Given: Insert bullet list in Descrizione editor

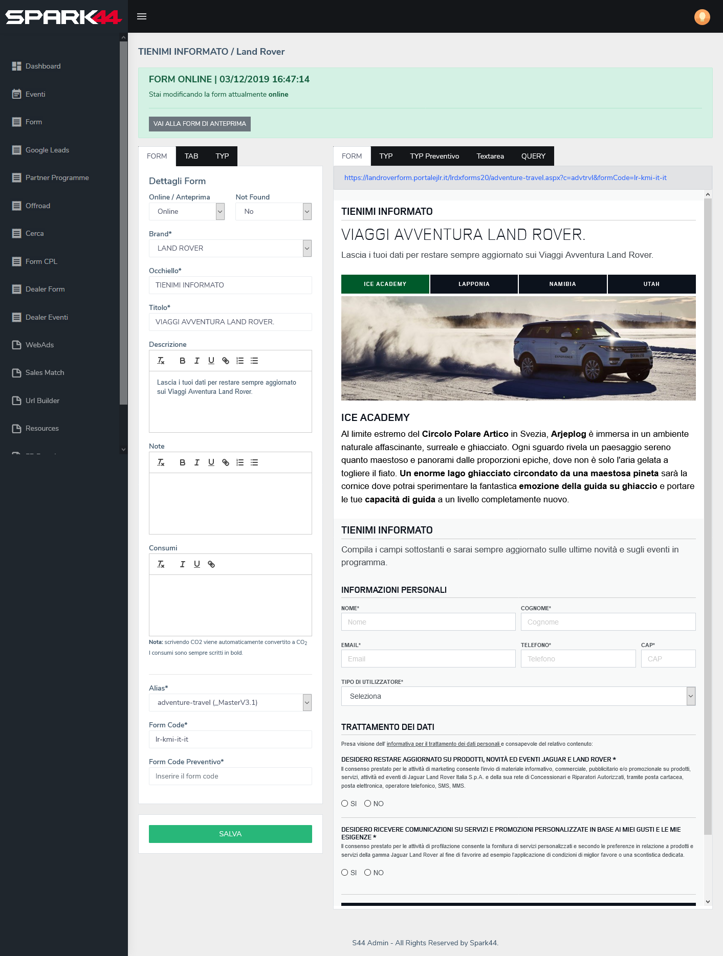Looking at the screenshot, I should [x=254, y=361].
